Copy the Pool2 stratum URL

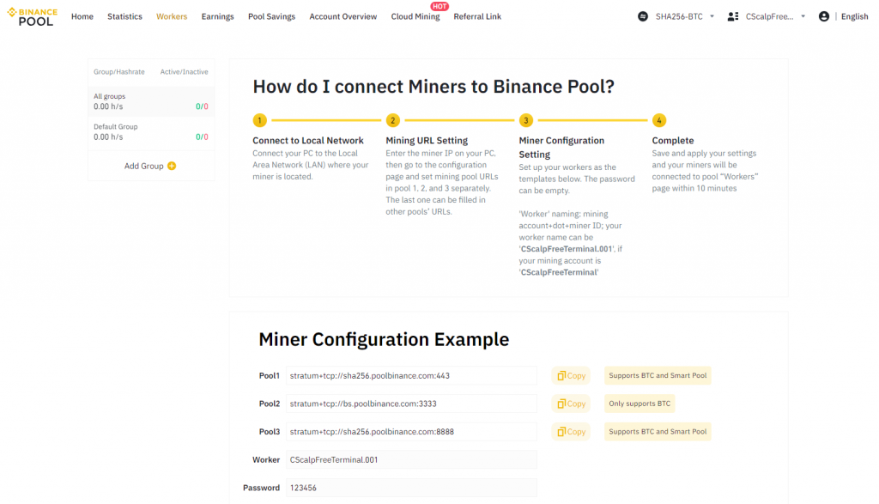pos(570,404)
